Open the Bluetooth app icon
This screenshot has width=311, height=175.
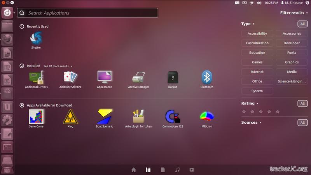(x=207, y=77)
